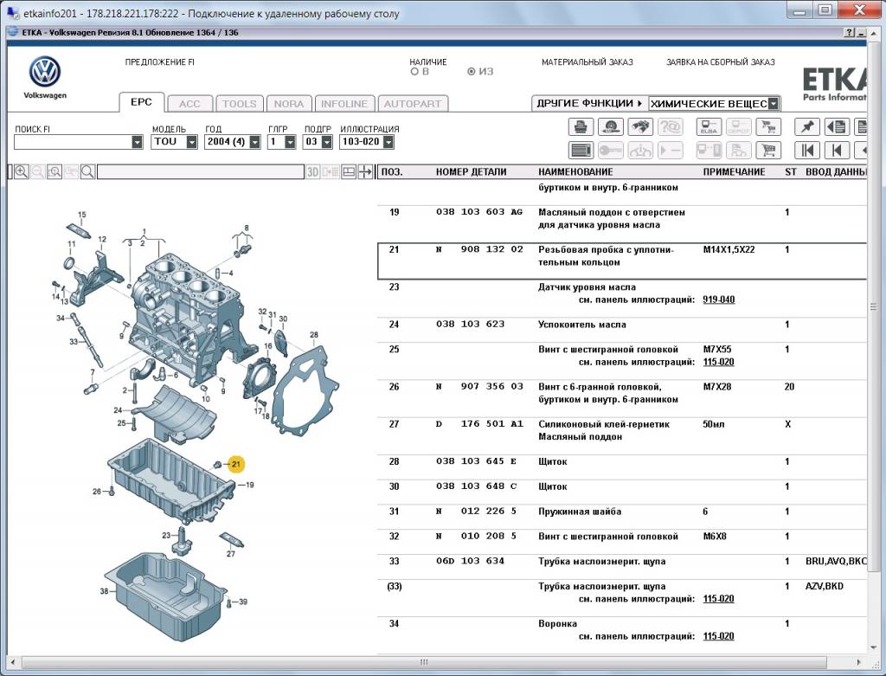Go to previous illustration with bar-arrow icon
The image size is (886, 676).
[837, 151]
